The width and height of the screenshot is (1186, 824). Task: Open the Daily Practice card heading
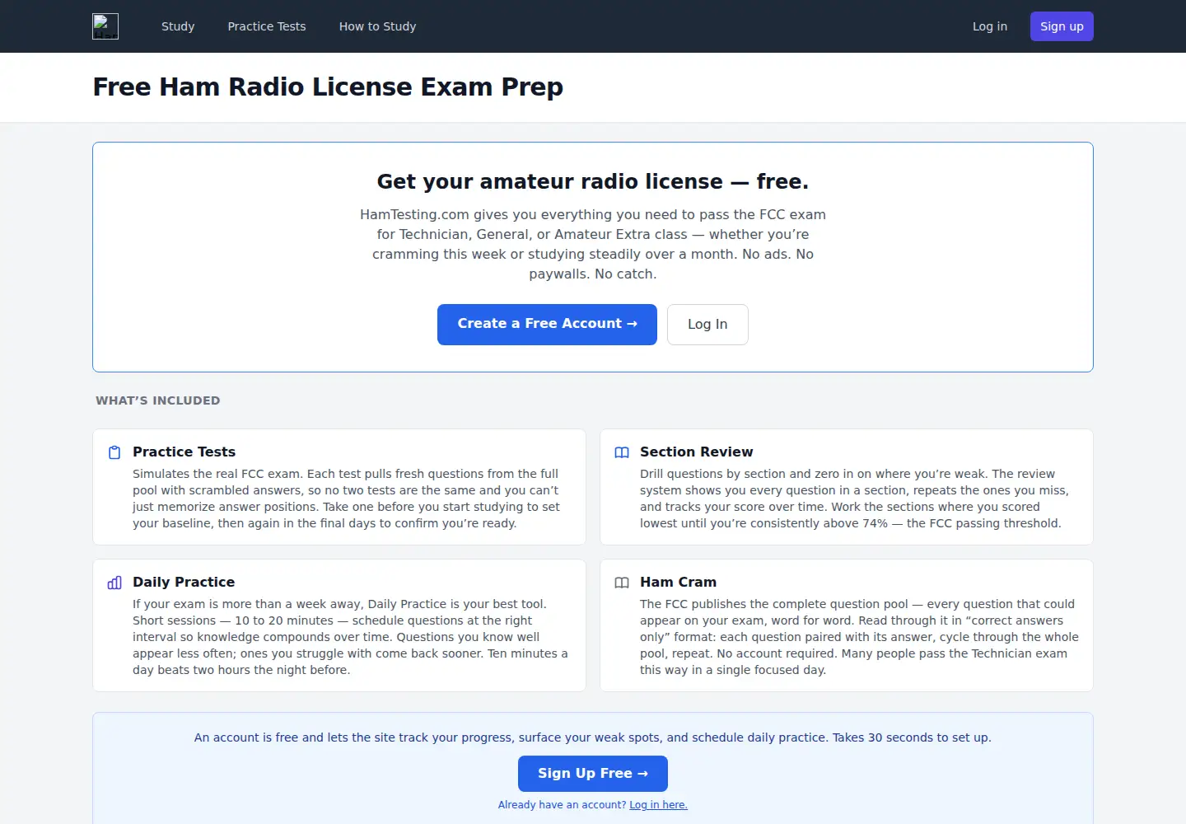click(184, 582)
